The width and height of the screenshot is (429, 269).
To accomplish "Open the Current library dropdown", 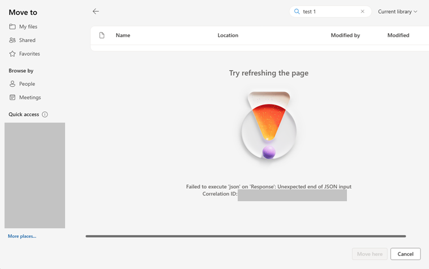I will (397, 11).
